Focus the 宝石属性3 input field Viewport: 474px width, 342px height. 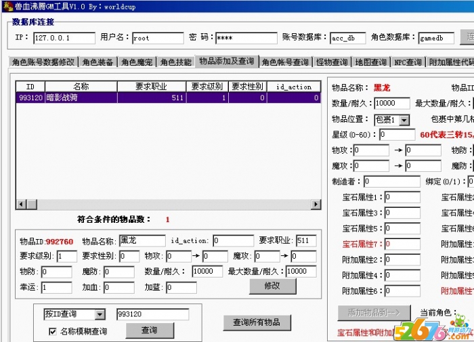pyautogui.click(x=402, y=213)
